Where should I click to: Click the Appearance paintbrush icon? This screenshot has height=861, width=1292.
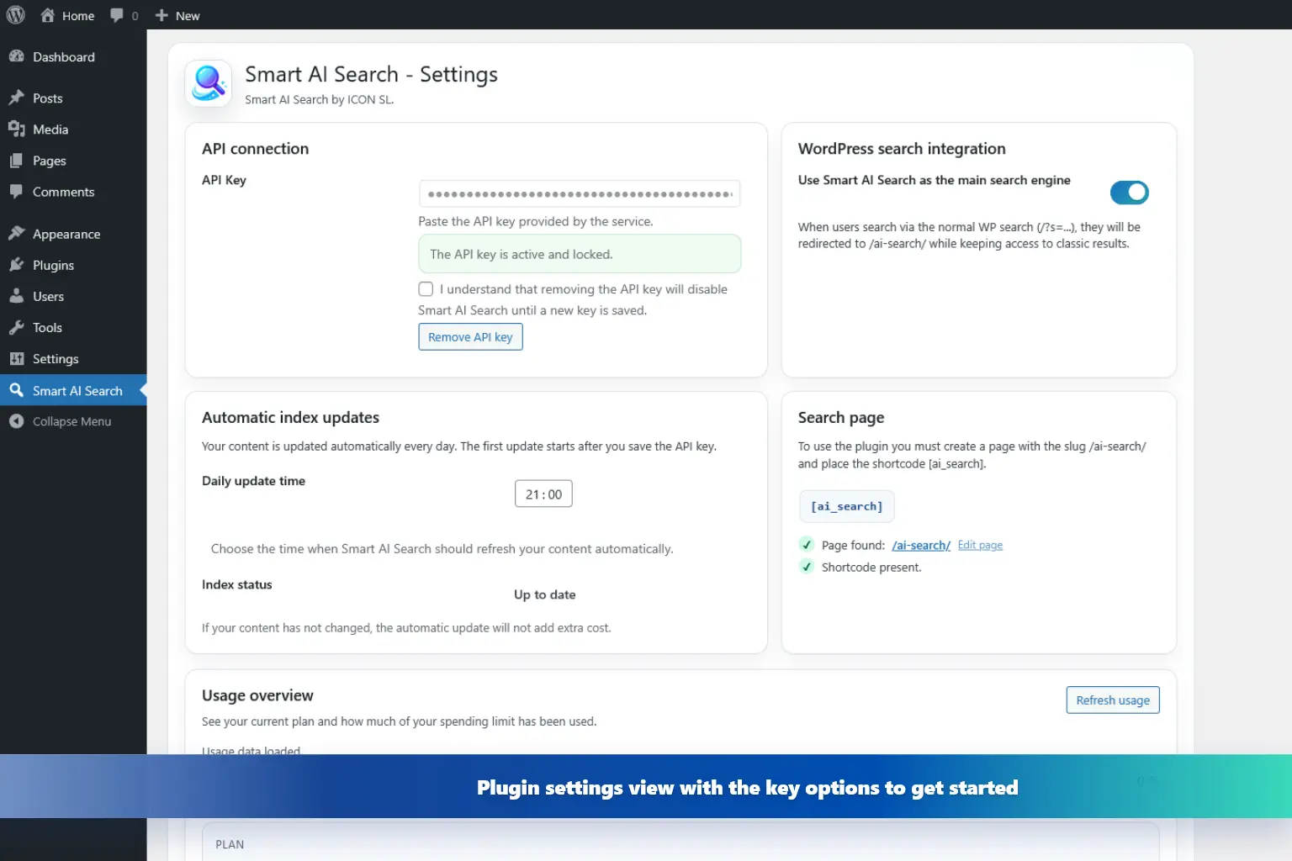coord(16,233)
